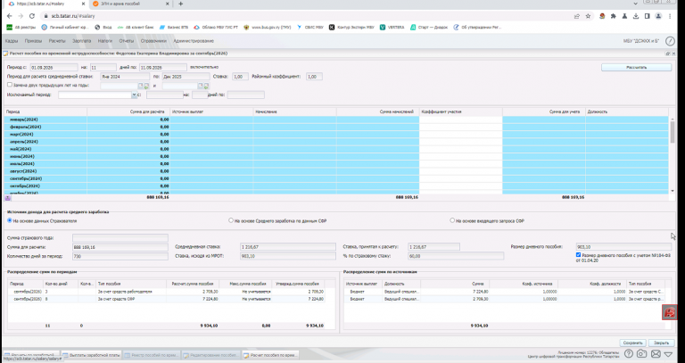Click the share page icon in address bar

[x=577, y=16]
